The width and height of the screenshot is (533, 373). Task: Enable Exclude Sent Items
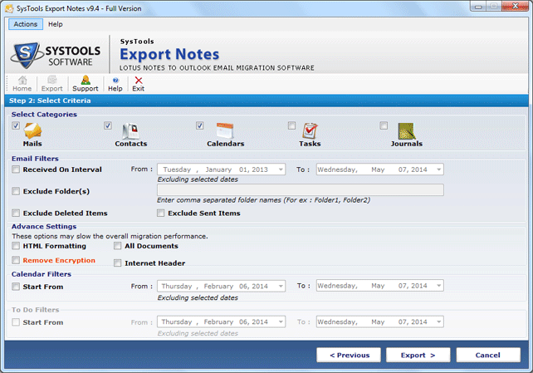click(x=161, y=213)
